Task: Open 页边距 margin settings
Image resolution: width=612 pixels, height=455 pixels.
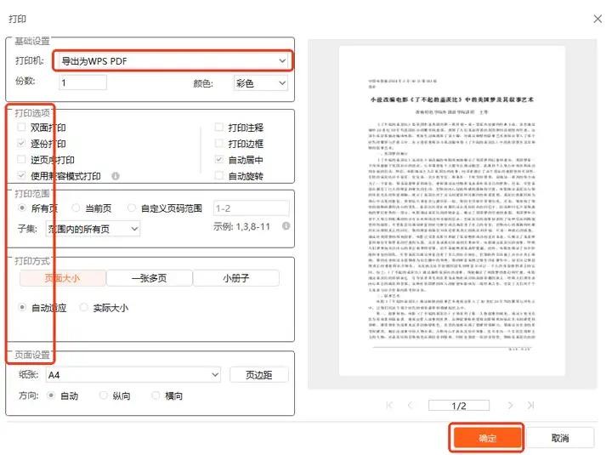Action: coord(258,375)
